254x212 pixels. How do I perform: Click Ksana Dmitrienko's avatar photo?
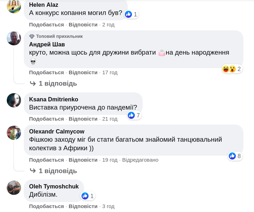(14, 100)
